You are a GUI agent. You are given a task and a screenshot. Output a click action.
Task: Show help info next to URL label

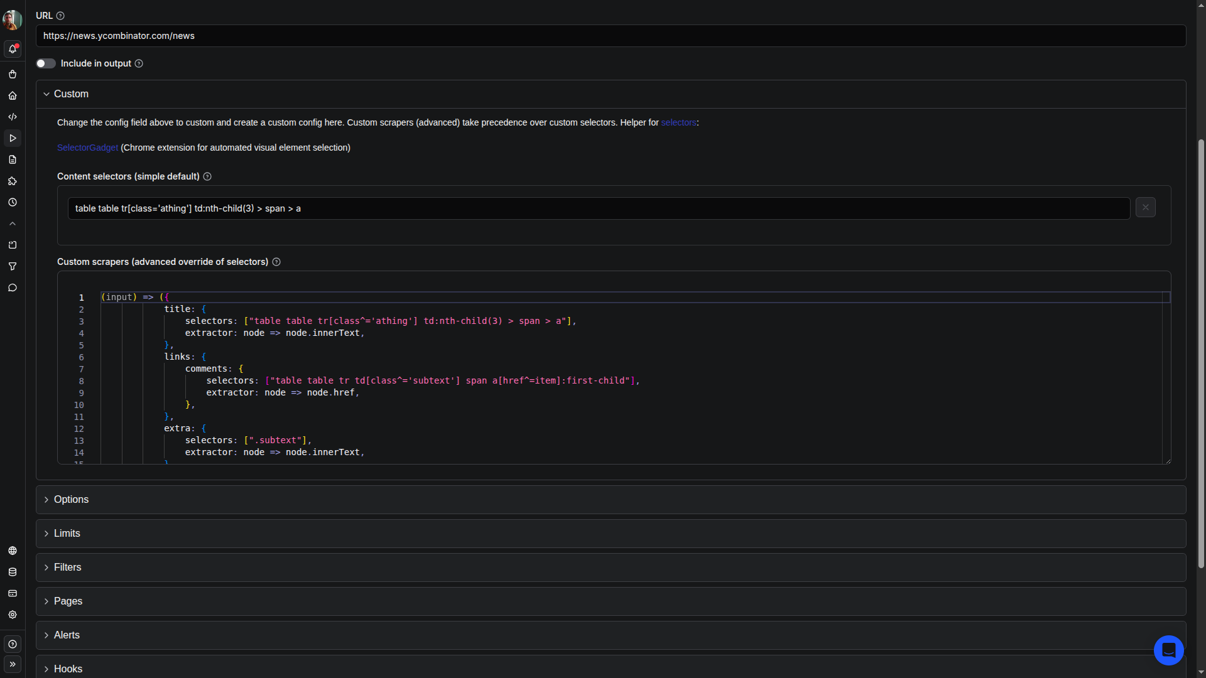(x=60, y=16)
